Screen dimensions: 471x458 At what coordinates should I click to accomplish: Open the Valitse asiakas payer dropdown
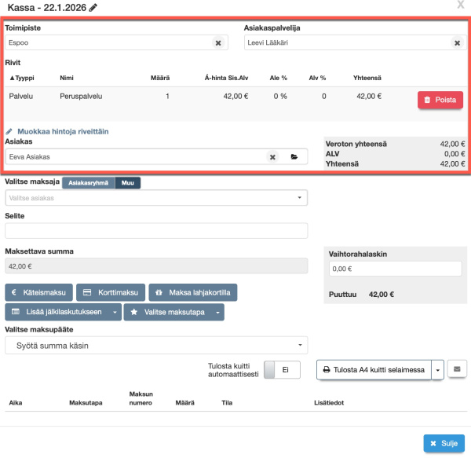(x=155, y=198)
